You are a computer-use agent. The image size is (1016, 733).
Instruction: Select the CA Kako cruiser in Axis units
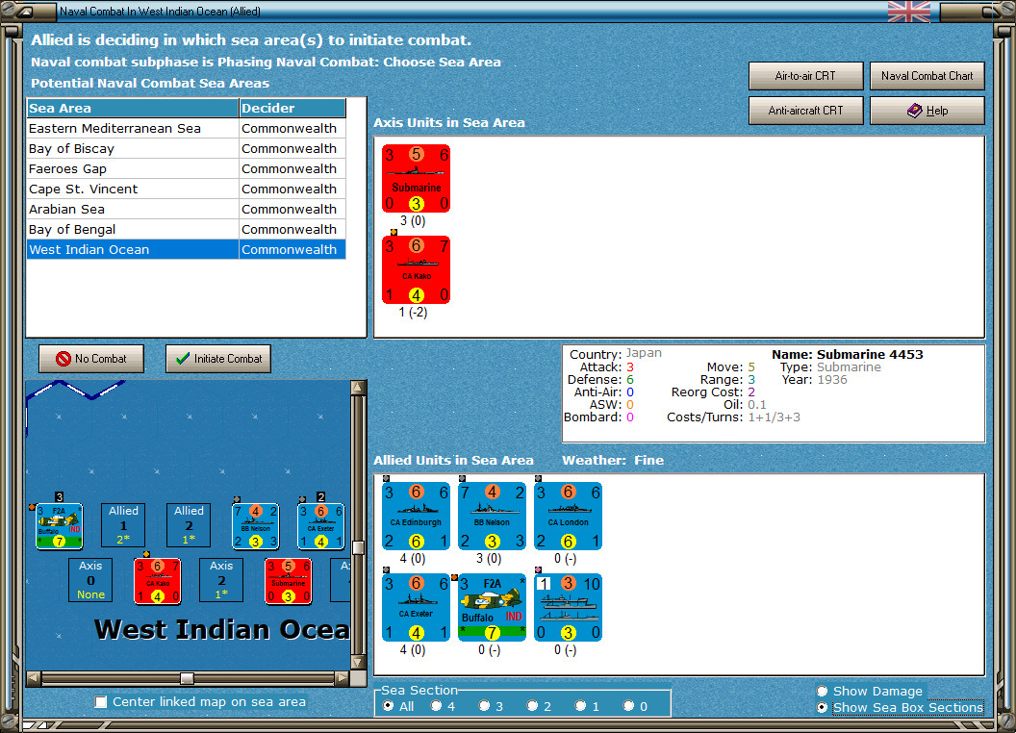pyautogui.click(x=416, y=269)
